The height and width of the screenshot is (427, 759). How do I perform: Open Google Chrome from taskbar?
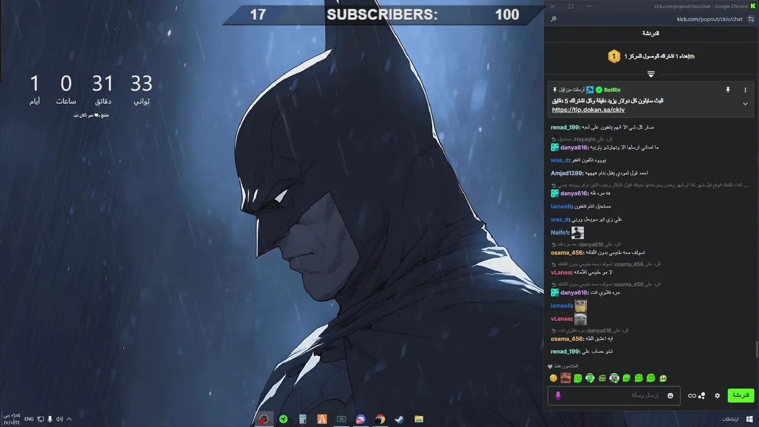(380, 419)
